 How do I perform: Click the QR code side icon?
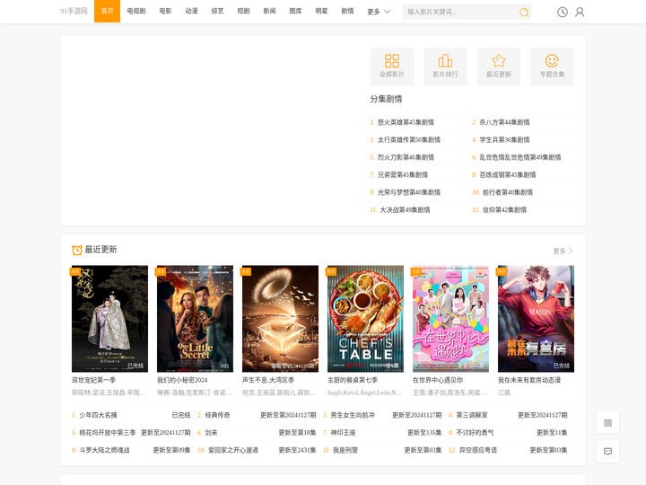pos(607,423)
